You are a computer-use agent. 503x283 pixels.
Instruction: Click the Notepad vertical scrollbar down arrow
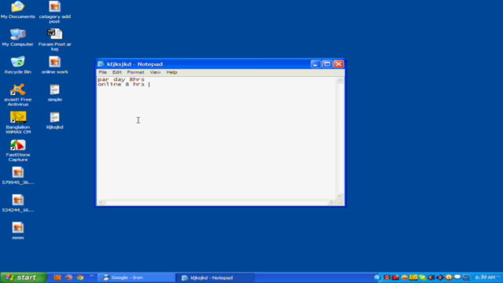[x=340, y=196]
